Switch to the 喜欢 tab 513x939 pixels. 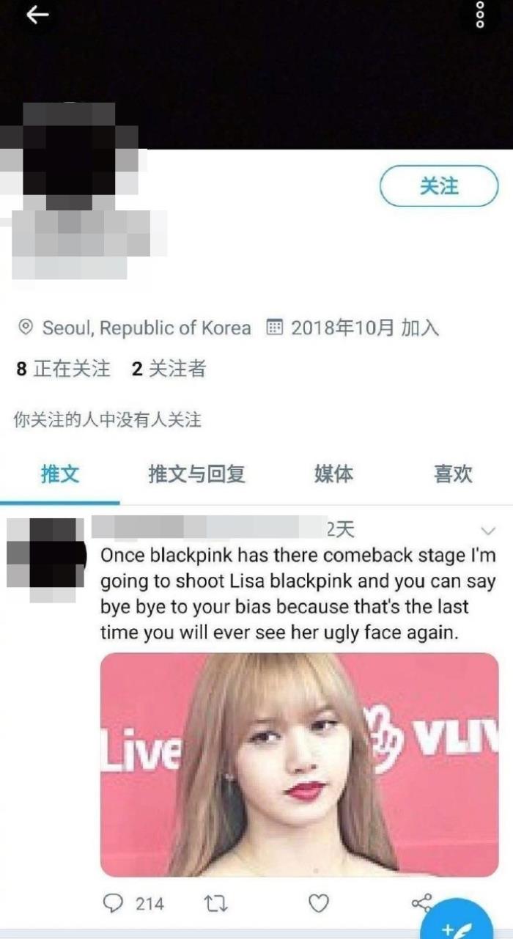(453, 474)
